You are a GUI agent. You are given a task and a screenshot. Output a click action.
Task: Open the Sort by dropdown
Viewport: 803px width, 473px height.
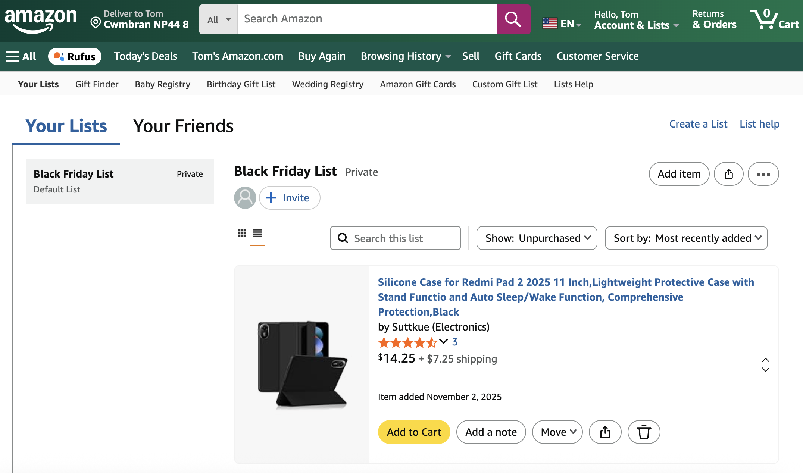coord(686,238)
